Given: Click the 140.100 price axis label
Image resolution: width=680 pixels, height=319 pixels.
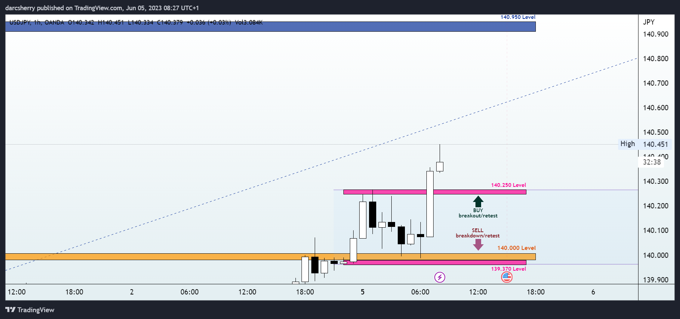Looking at the screenshot, I should [655, 230].
